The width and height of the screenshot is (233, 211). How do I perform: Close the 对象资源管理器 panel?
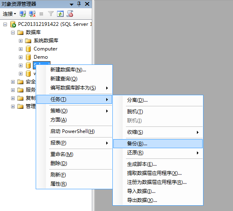coord(87,4)
